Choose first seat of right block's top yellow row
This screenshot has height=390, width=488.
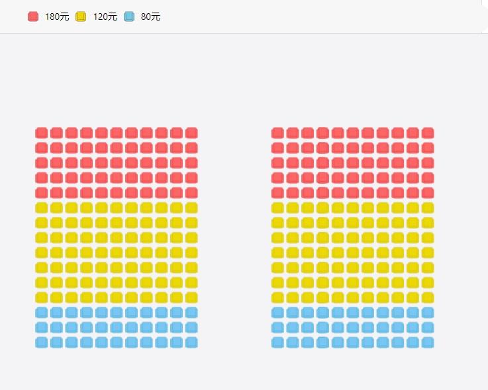tap(277, 208)
